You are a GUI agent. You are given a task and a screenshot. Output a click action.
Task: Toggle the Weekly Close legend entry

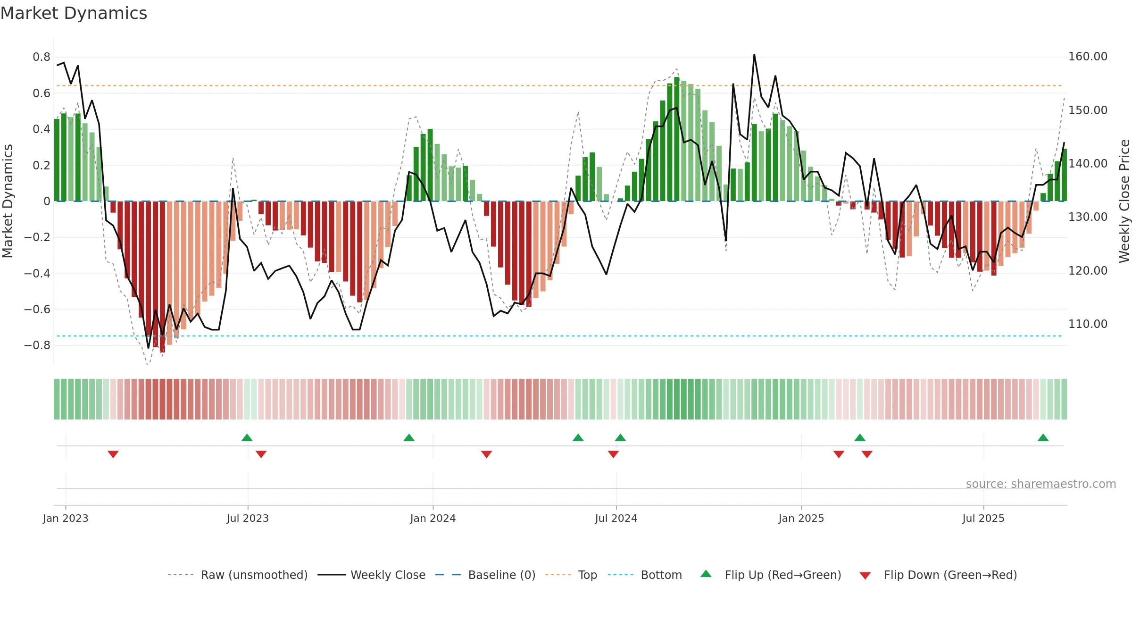point(372,575)
